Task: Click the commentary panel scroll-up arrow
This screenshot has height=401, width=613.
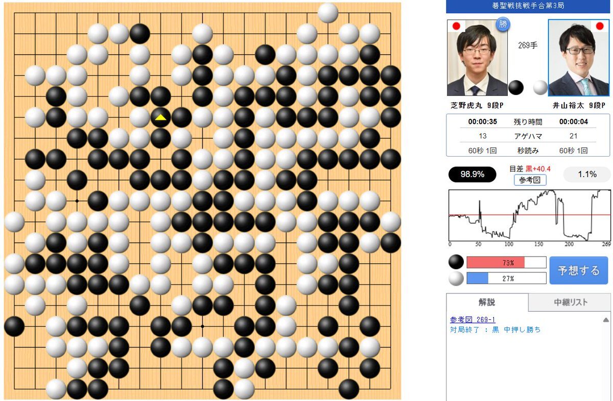Action: pos(606,320)
